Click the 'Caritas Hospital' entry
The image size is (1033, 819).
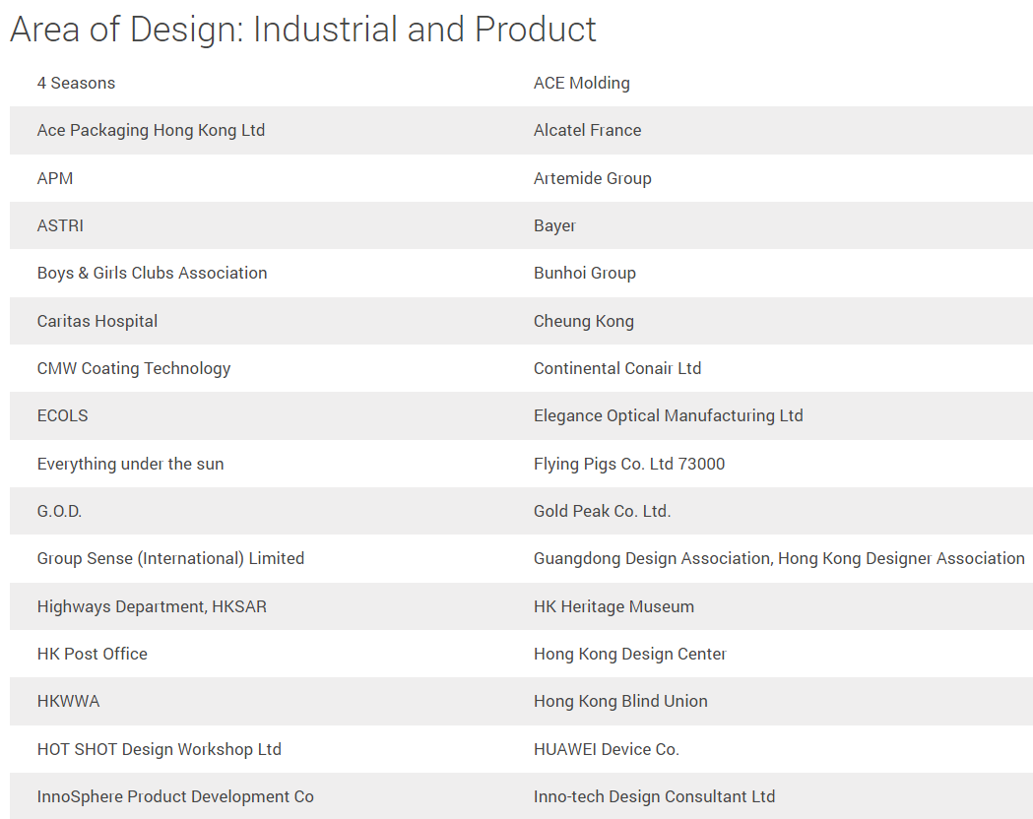tap(97, 321)
